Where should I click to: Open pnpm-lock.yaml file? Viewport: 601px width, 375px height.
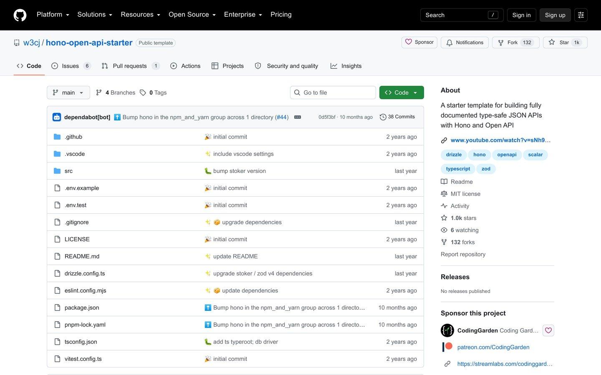point(85,325)
